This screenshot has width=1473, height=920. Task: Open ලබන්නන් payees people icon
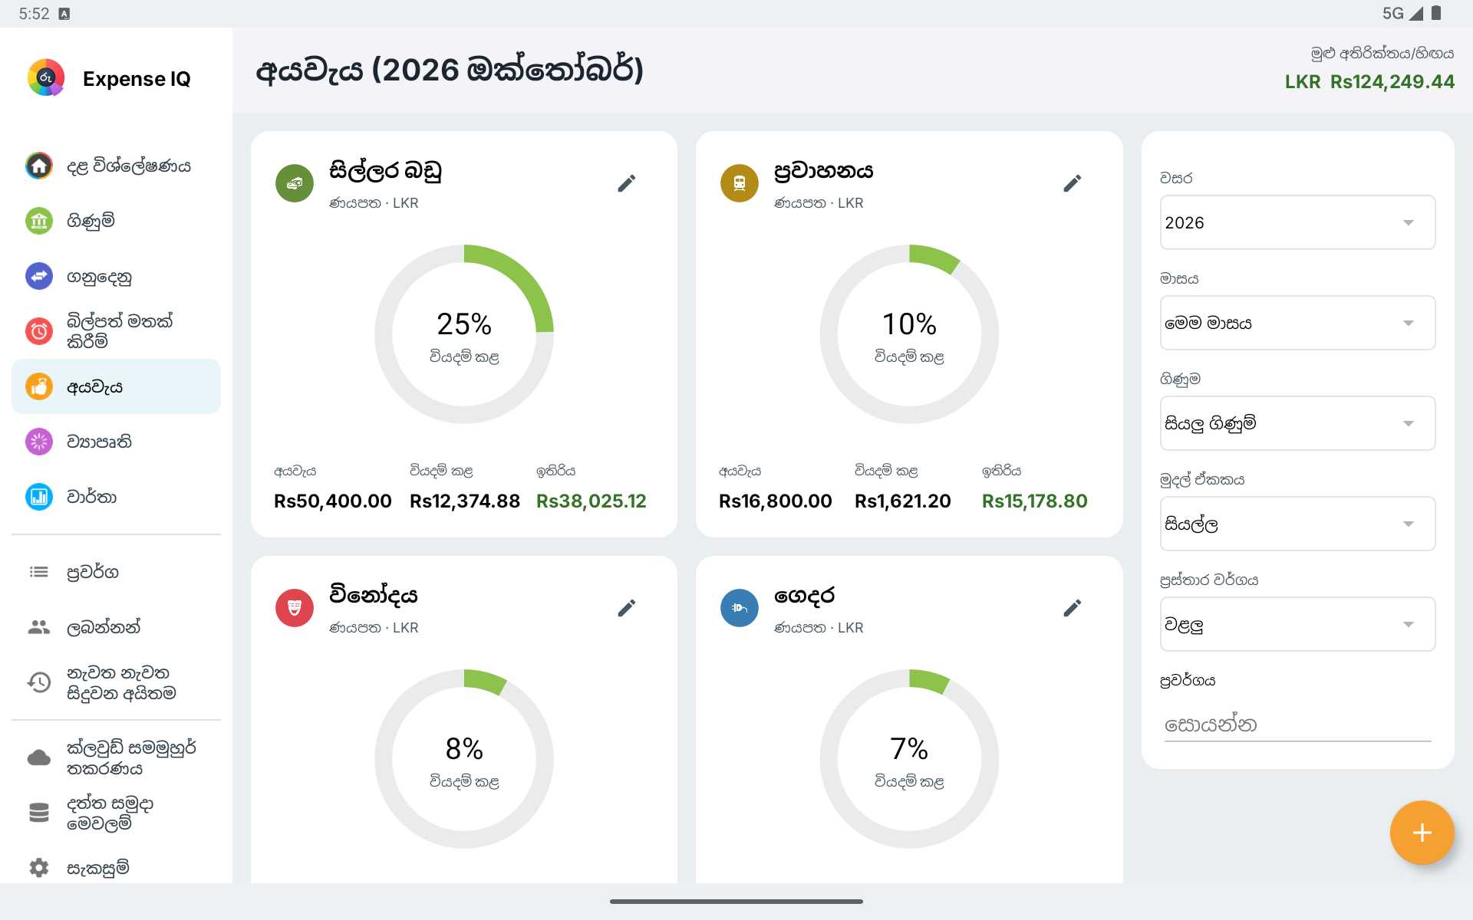[39, 627]
